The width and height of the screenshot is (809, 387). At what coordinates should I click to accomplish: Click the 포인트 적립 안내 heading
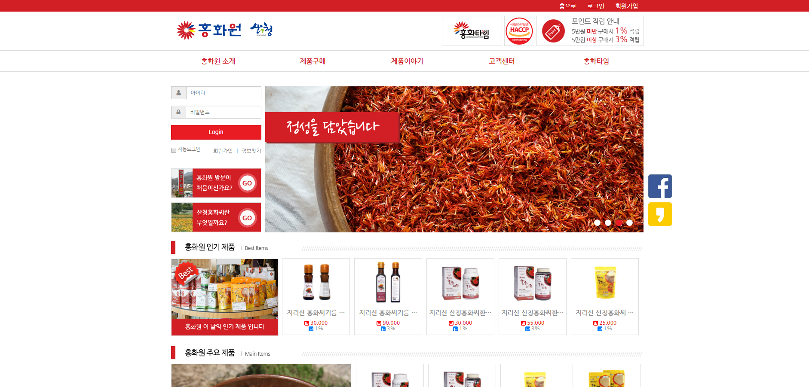[x=595, y=21]
